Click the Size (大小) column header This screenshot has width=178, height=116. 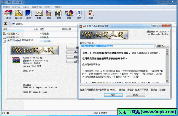pos(35,29)
